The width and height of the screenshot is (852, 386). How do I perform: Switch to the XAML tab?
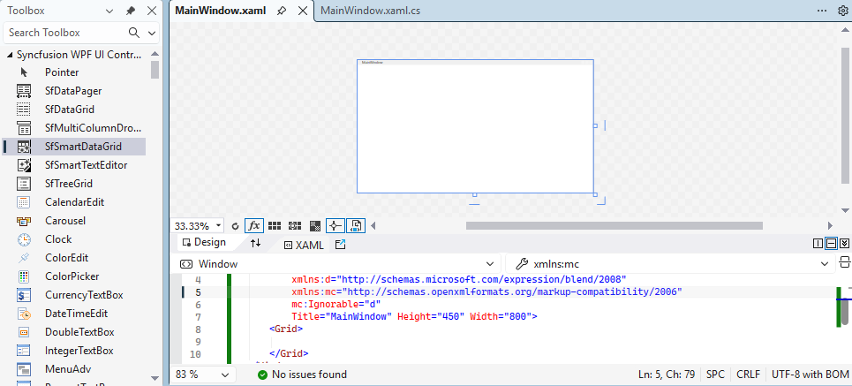tap(305, 246)
